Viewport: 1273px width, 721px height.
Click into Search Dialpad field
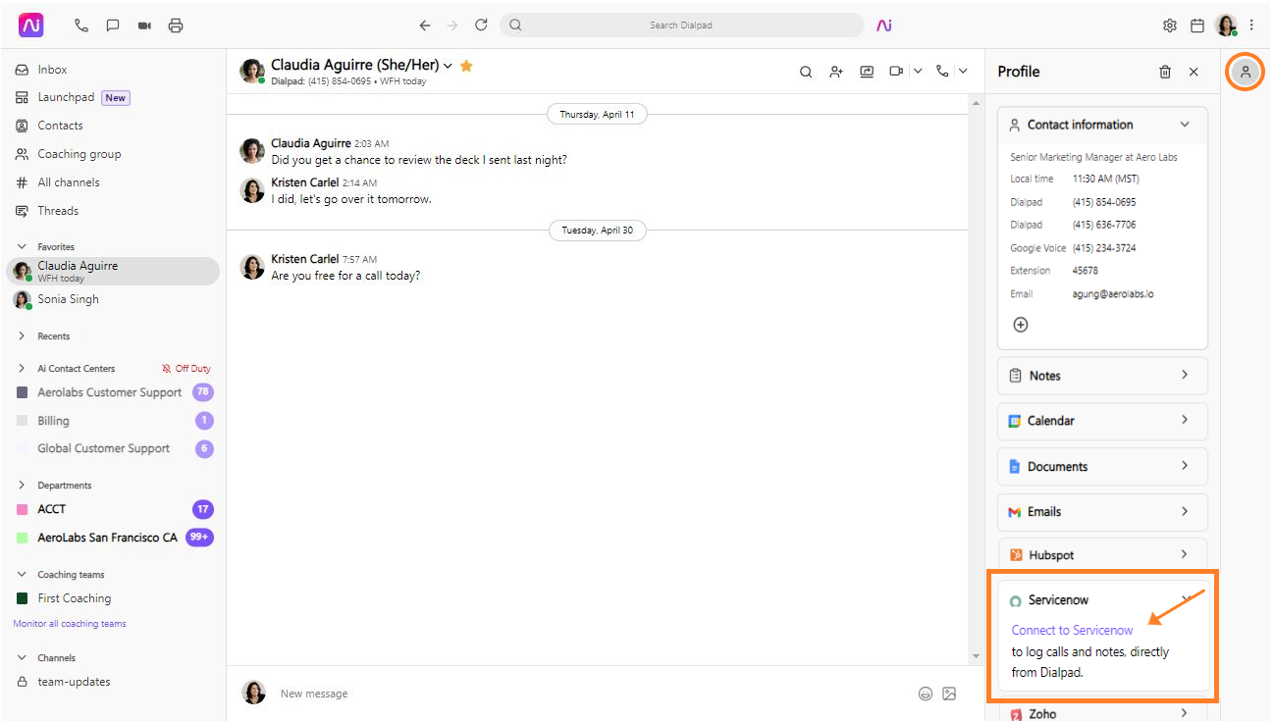682,26
